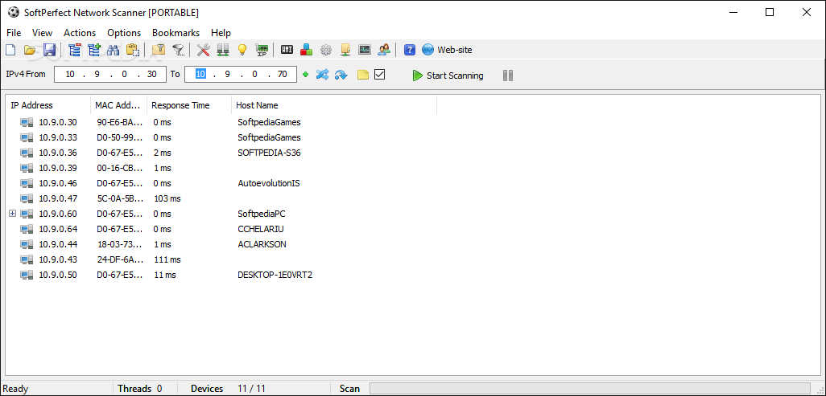The height and width of the screenshot is (396, 826).
Task: Select host name CCHELARIU
Action: pyautogui.click(x=262, y=229)
